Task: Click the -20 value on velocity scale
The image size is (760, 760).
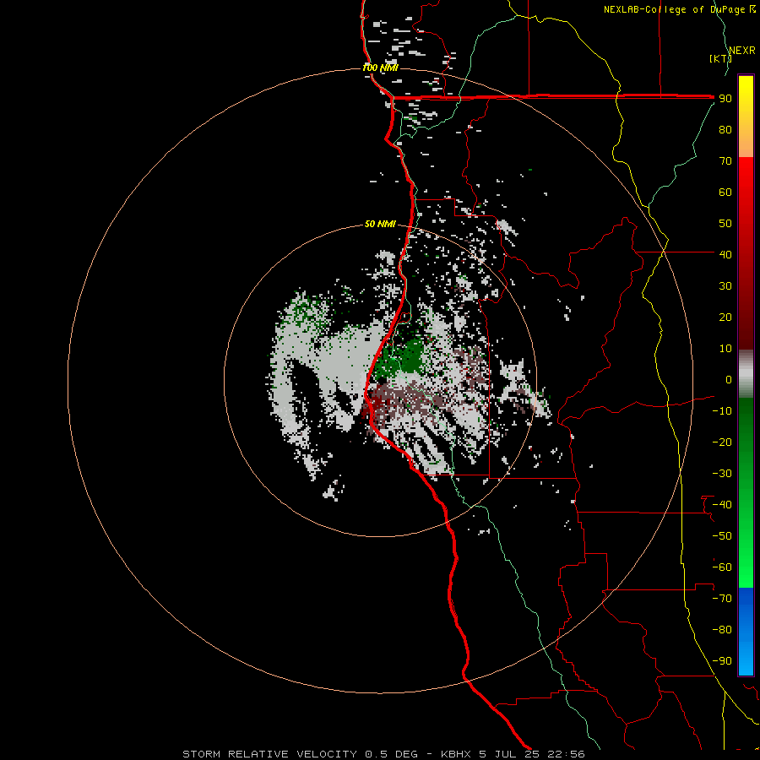Action: 722,442
